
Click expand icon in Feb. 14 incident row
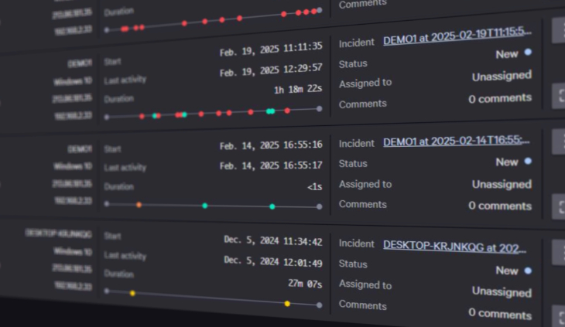559,206
